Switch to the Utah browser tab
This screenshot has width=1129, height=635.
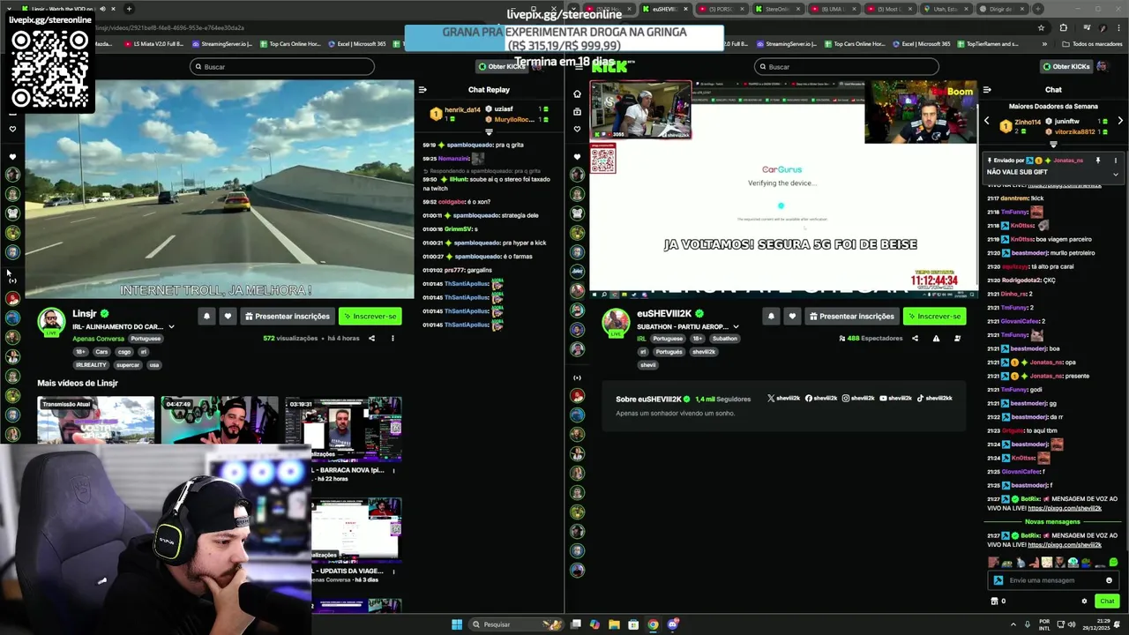(945, 9)
